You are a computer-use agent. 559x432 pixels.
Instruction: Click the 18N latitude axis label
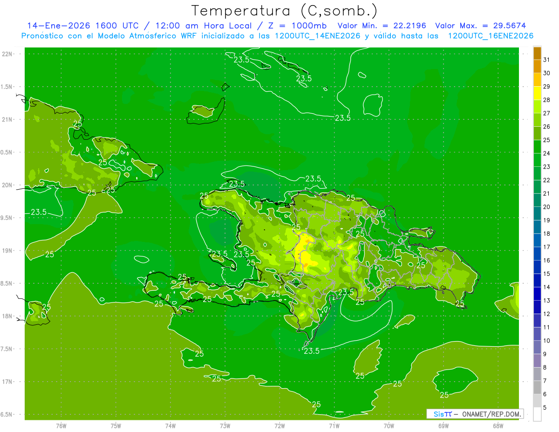(x=7, y=316)
